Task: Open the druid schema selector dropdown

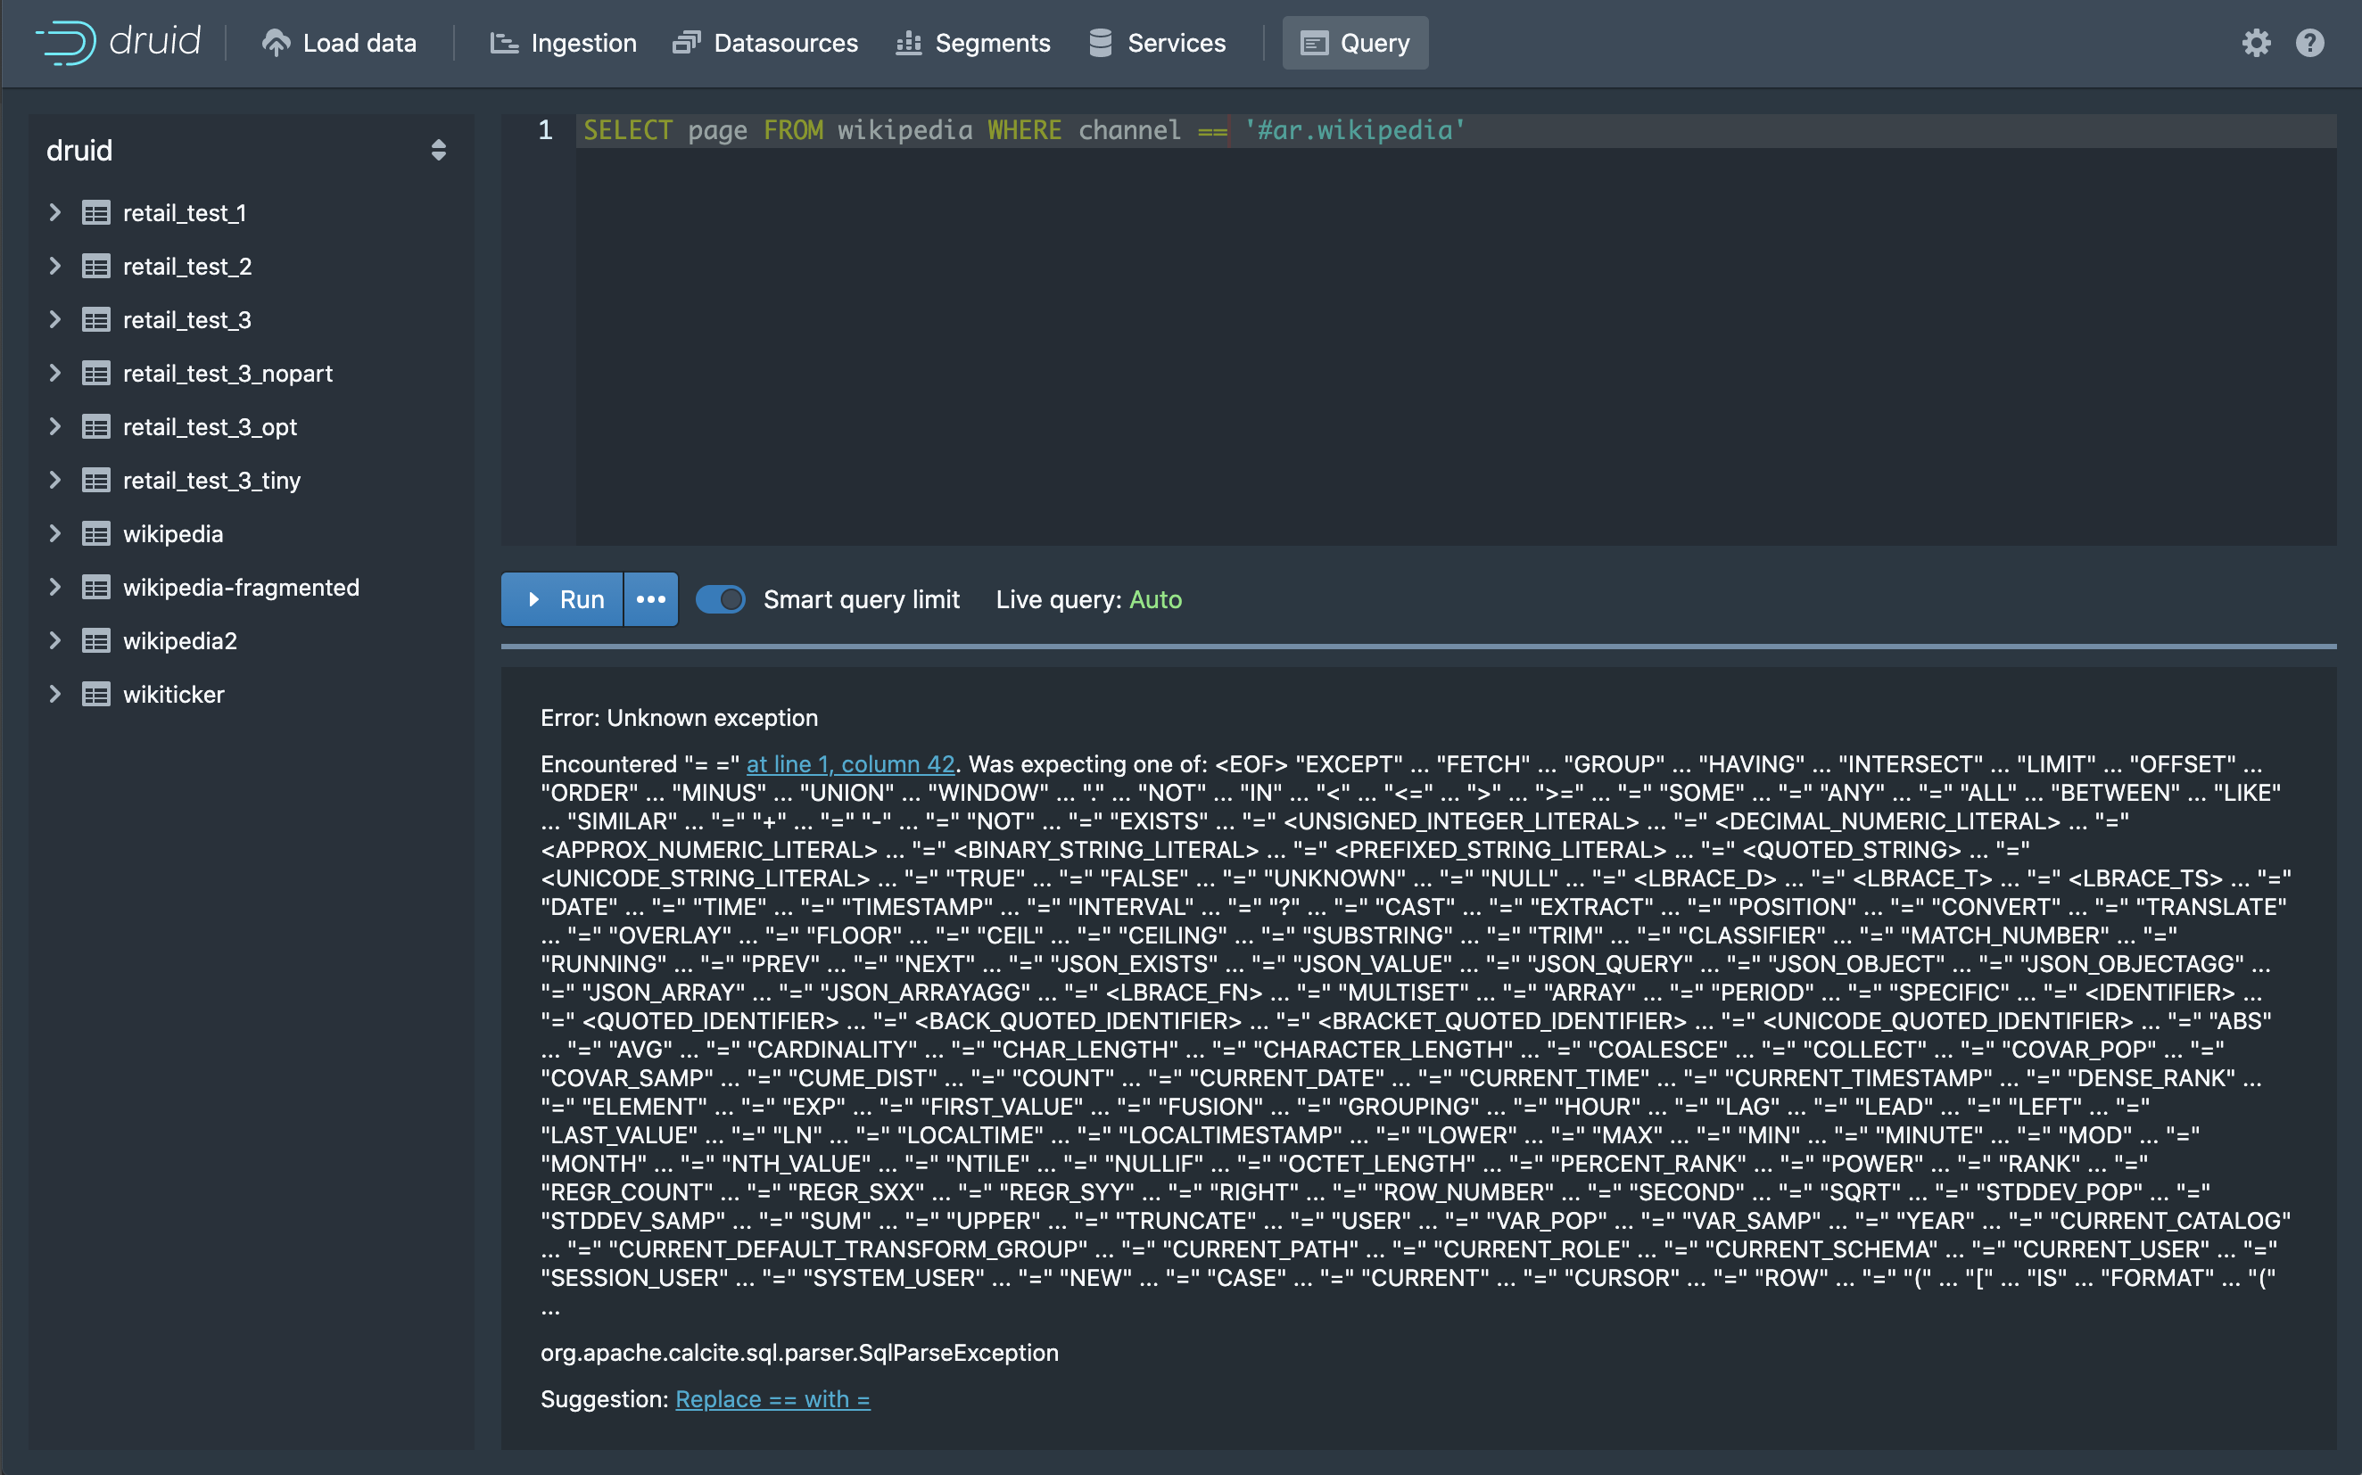Action: 438,150
